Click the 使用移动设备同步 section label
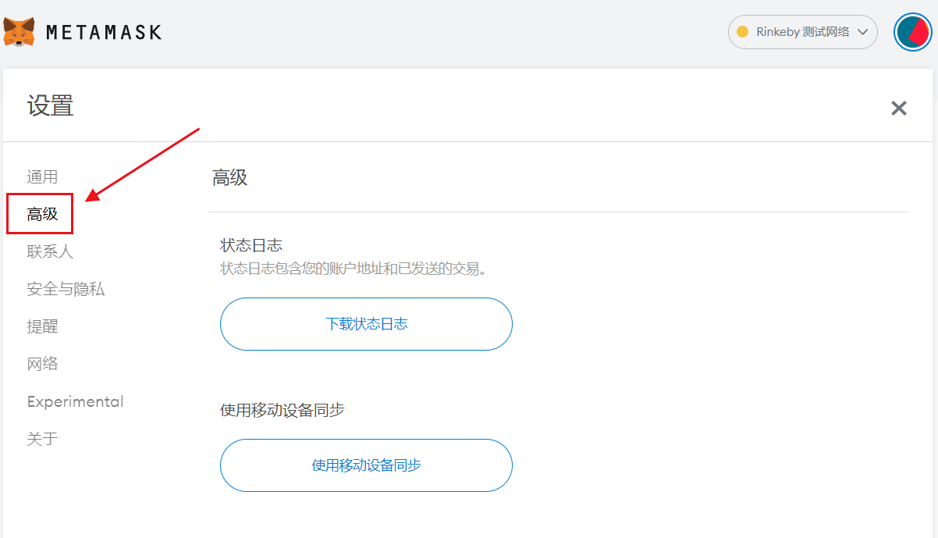Viewport: 938px width, 538px height. click(282, 410)
